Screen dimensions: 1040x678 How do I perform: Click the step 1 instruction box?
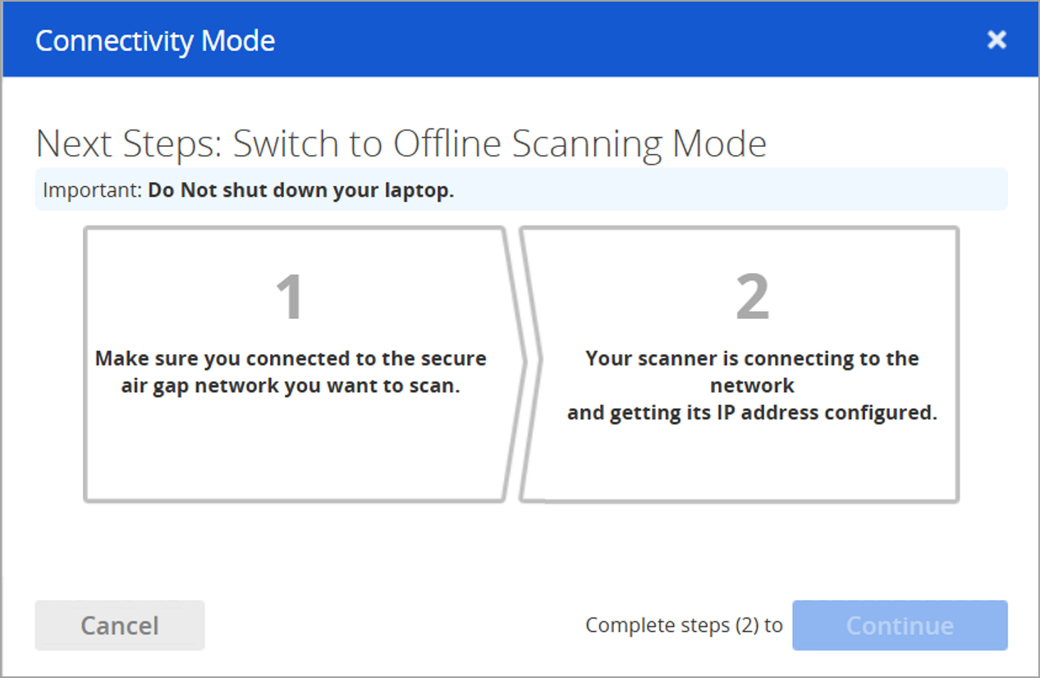(293, 363)
